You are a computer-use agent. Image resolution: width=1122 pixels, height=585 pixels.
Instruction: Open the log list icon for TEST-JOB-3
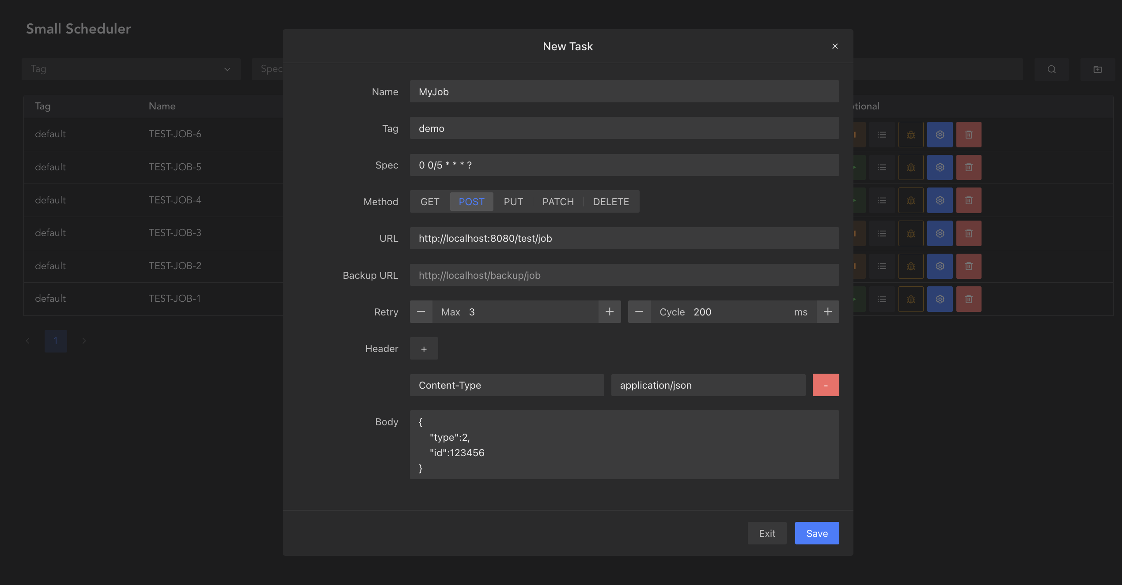[x=882, y=233]
